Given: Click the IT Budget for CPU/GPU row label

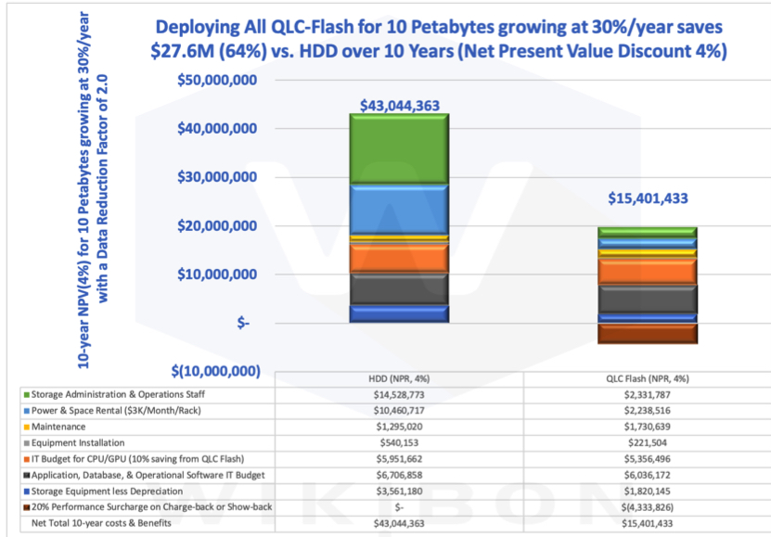Looking at the screenshot, I should 137,459.
